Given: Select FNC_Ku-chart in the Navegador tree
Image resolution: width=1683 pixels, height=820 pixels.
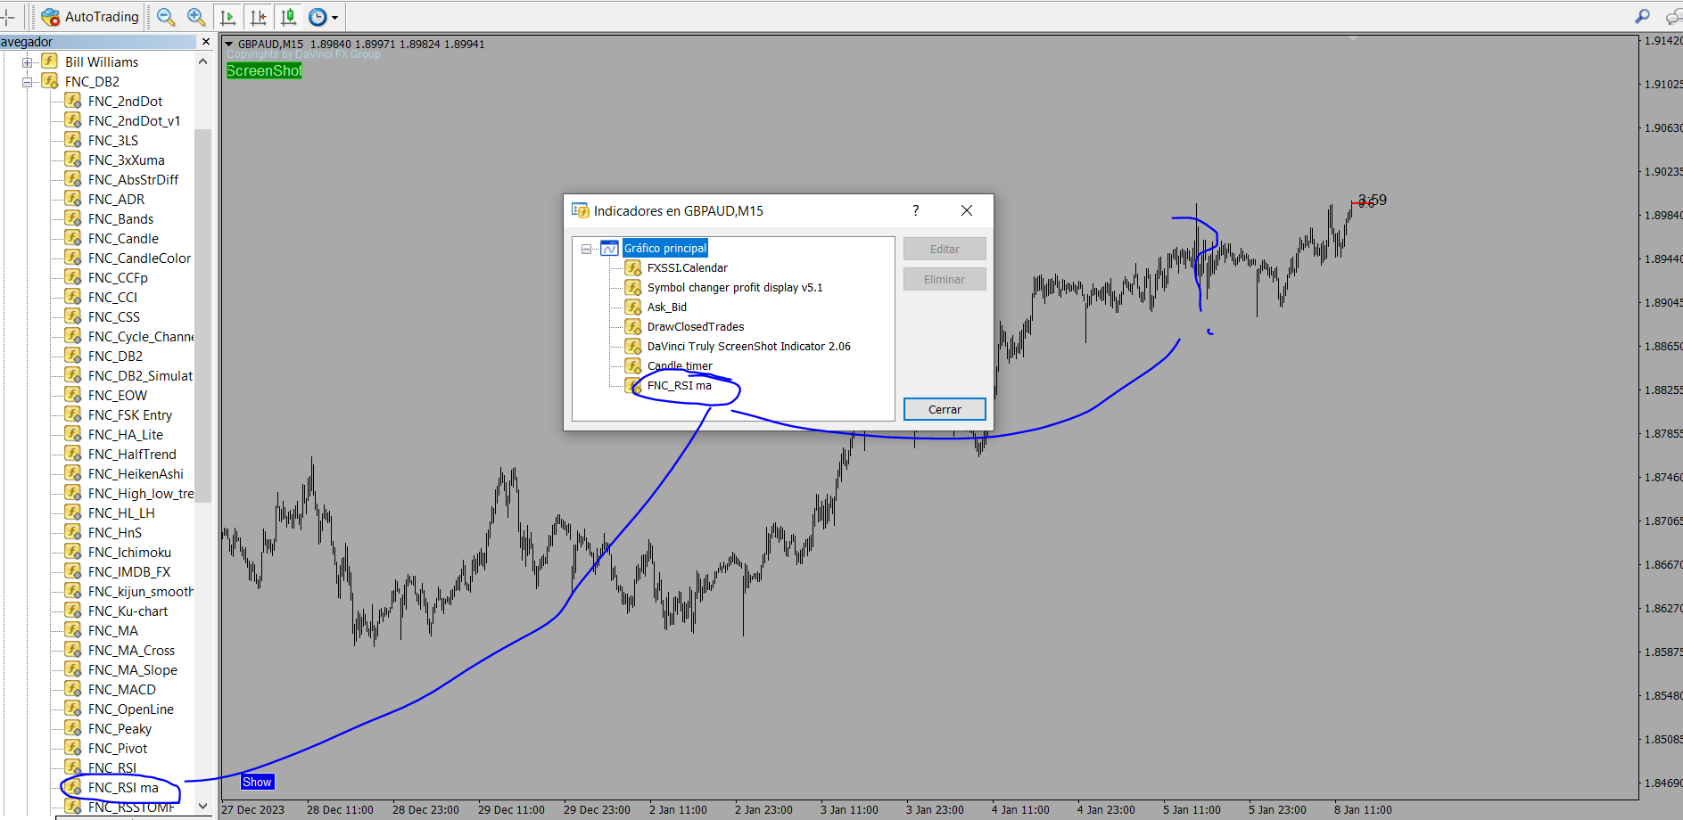Looking at the screenshot, I should [128, 611].
